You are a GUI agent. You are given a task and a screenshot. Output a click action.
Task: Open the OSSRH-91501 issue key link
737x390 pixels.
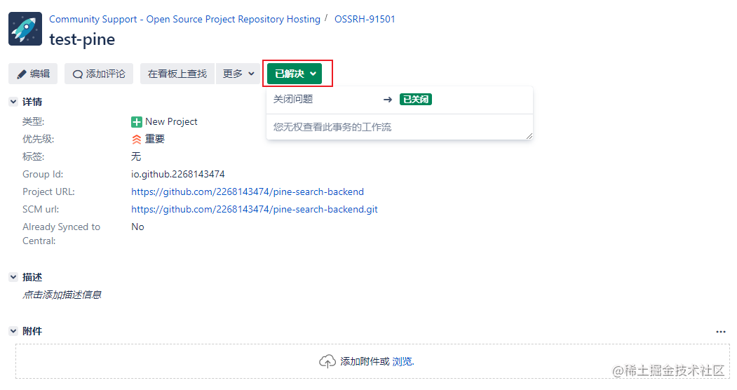[x=365, y=19]
